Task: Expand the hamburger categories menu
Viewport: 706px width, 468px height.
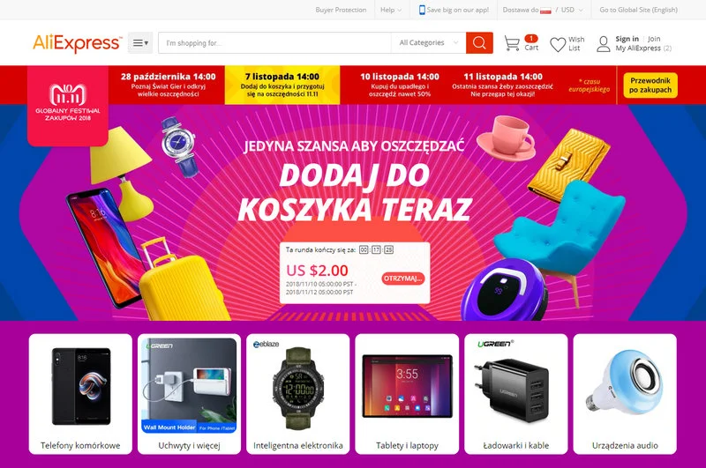Action: click(140, 42)
